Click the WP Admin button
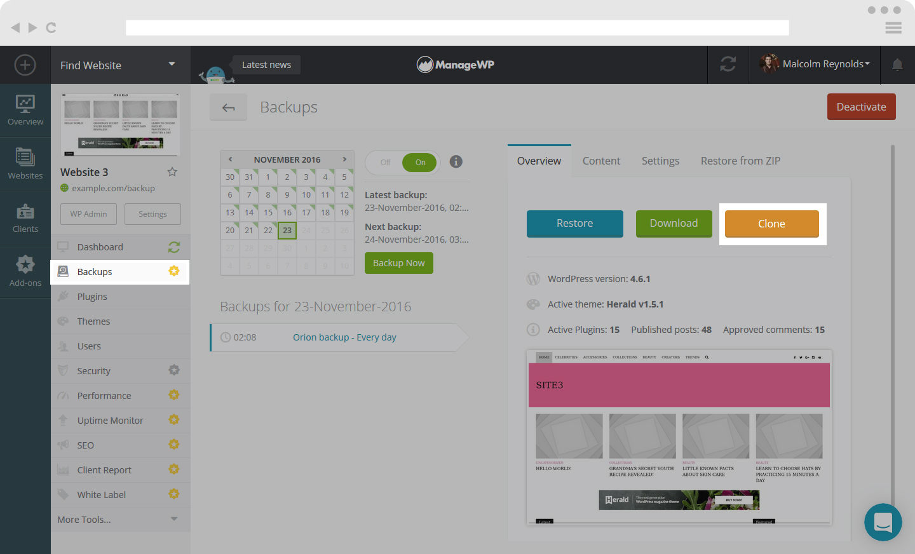This screenshot has width=915, height=554. tap(88, 214)
